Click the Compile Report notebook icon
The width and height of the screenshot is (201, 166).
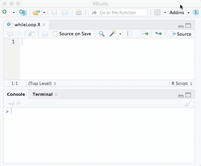tap(129, 34)
